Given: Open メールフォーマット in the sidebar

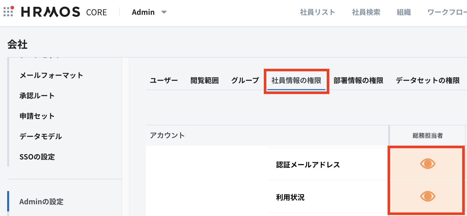Looking at the screenshot, I should point(51,75).
